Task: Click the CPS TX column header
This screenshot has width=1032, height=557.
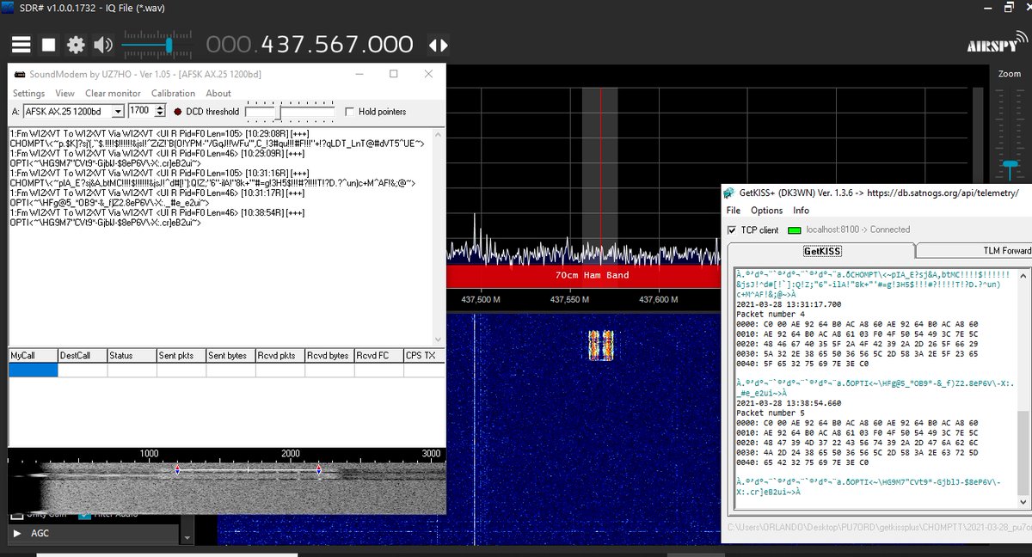Action: [x=424, y=355]
